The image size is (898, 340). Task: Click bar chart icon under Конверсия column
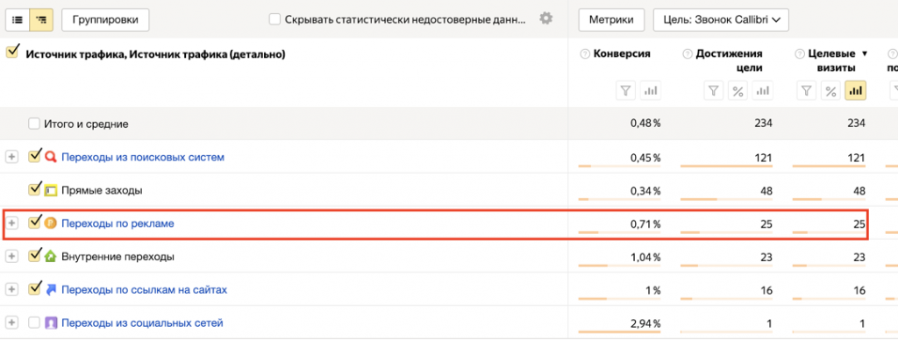point(650,90)
